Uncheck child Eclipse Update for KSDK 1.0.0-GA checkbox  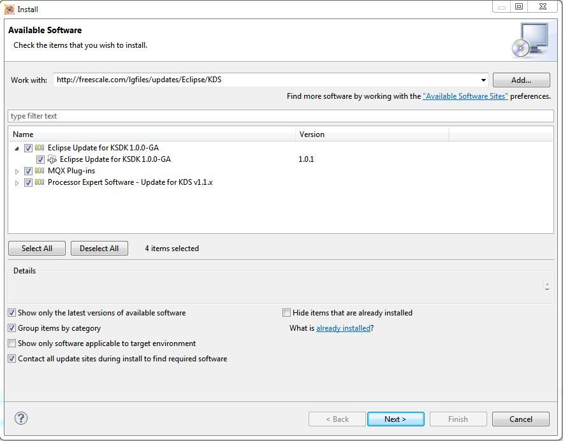point(40,159)
